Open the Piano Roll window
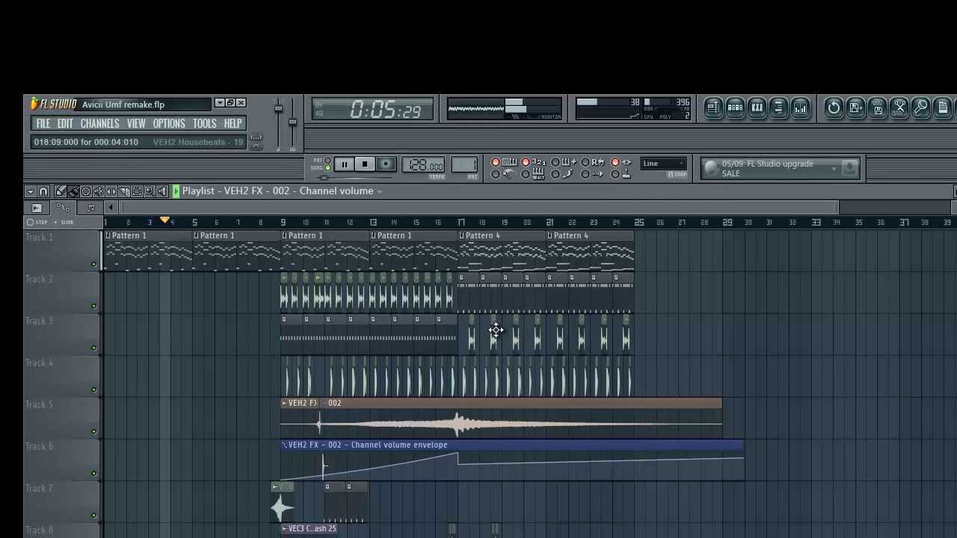The width and height of the screenshot is (957, 538). coord(757,108)
